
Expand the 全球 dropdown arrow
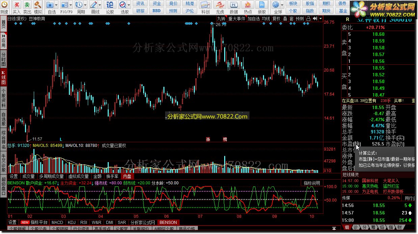[282, 5]
